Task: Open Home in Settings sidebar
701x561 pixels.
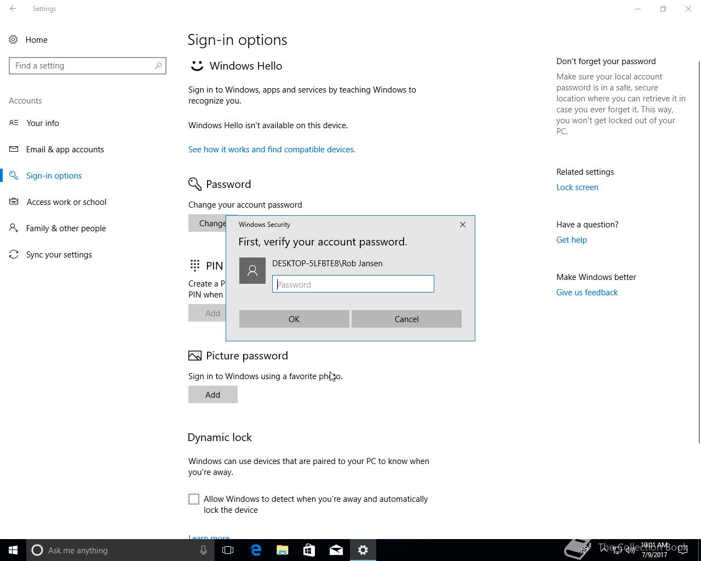Action: [36, 40]
